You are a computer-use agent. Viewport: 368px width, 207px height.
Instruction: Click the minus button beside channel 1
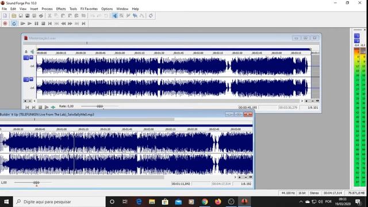[x=31, y=57]
